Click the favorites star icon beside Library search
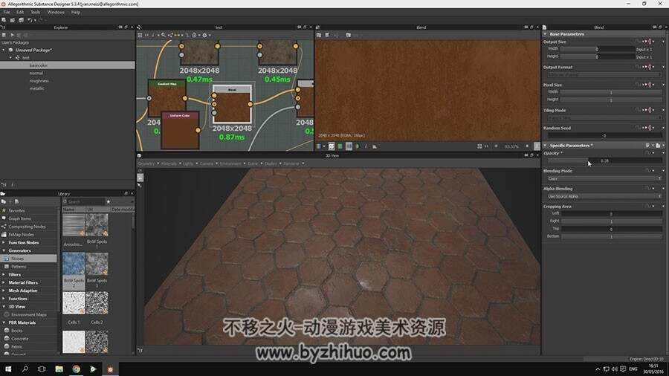This screenshot has width=669, height=376. tap(109, 201)
